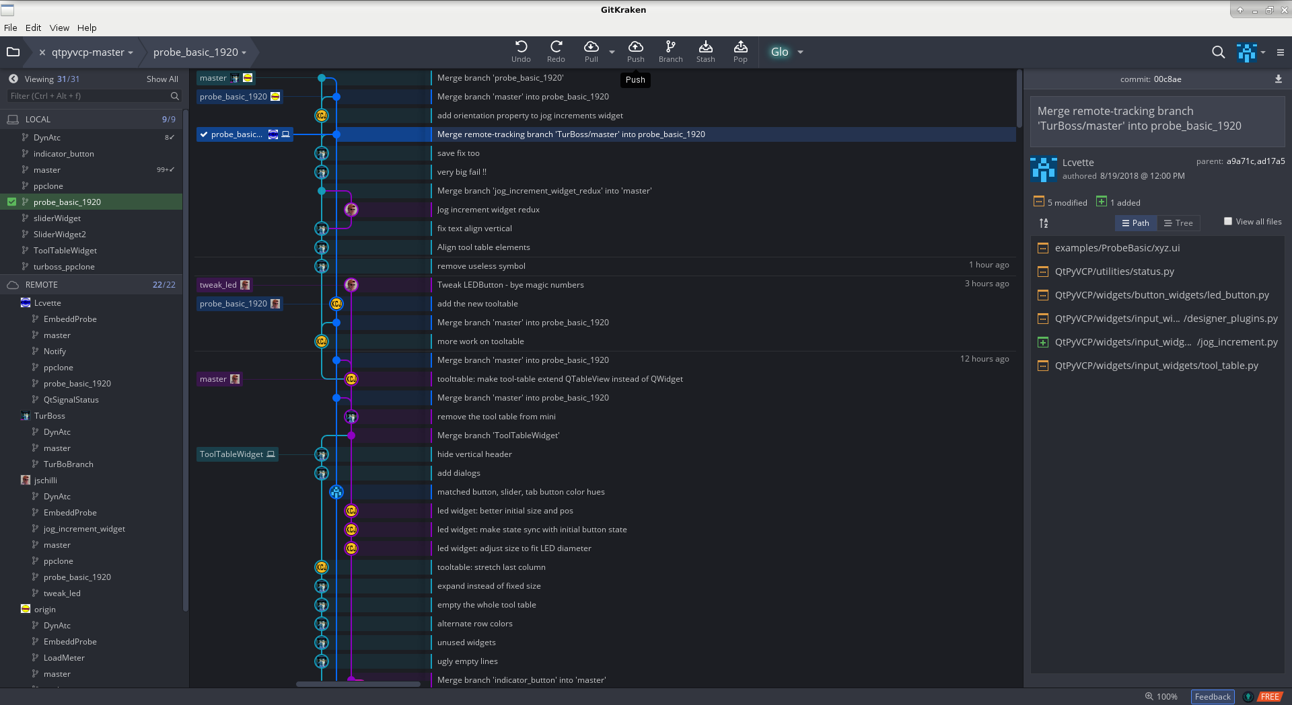Open the qtpyvcp-master repository dropdown
1292x705 pixels.
(131, 52)
